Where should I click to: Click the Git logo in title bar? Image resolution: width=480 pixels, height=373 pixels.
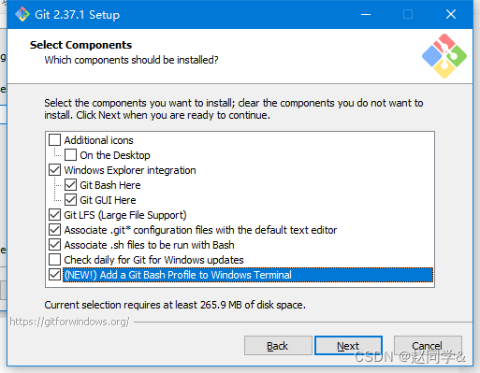pos(22,14)
